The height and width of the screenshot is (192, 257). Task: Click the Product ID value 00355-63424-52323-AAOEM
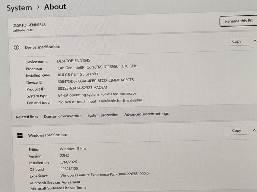click(82, 88)
